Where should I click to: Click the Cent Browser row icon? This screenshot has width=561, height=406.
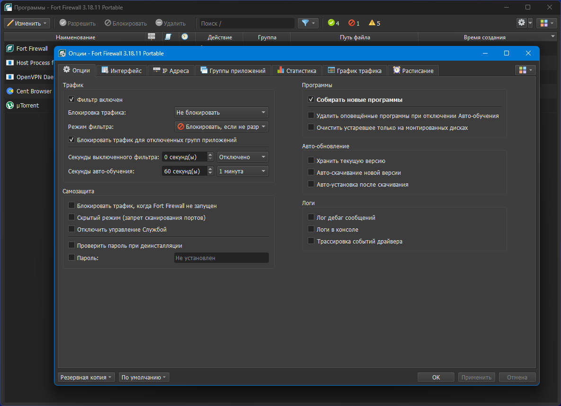click(x=10, y=91)
